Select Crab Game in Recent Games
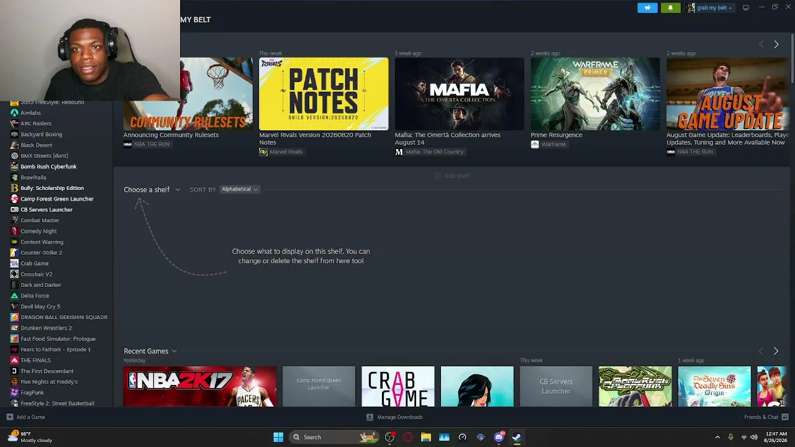 [x=398, y=386]
